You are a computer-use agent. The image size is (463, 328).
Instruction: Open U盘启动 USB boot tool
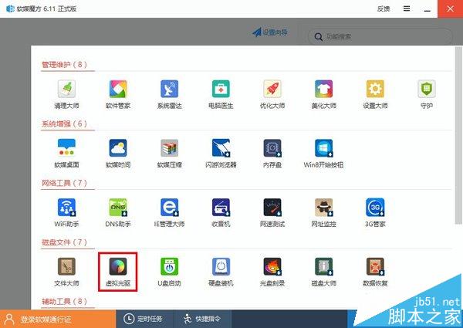(169, 272)
